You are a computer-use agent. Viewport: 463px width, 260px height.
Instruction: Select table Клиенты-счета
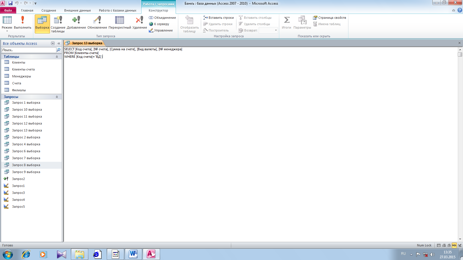pyautogui.click(x=31, y=69)
